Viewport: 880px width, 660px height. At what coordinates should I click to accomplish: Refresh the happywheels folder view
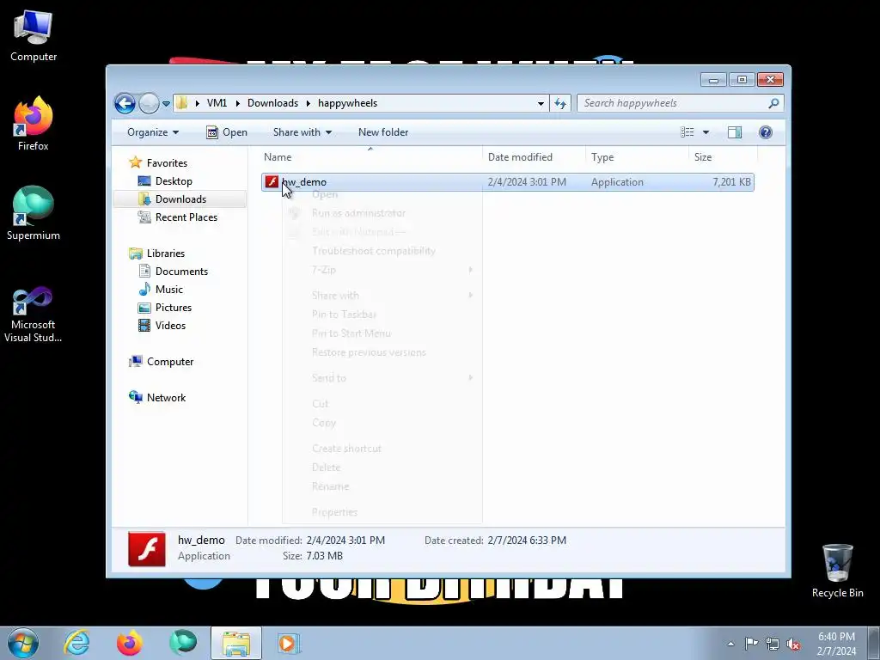click(x=560, y=103)
